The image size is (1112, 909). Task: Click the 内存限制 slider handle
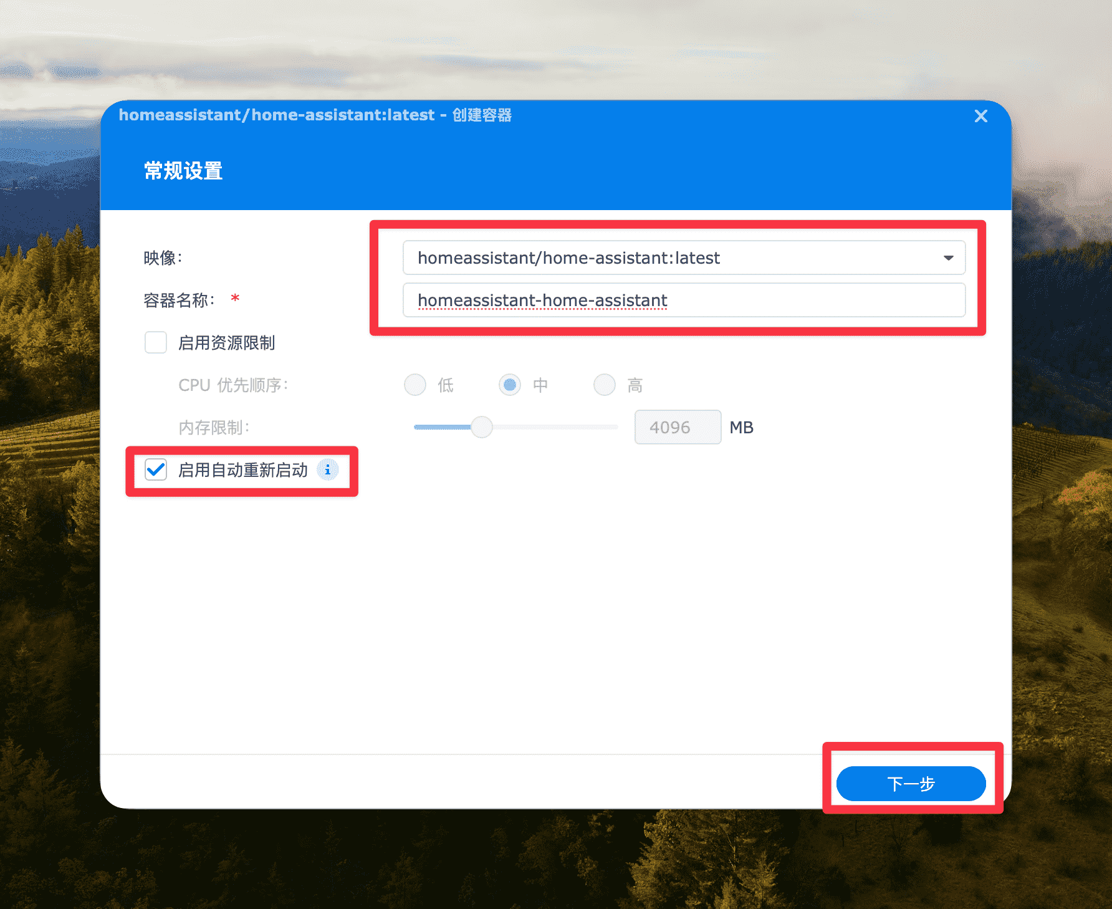(x=481, y=428)
